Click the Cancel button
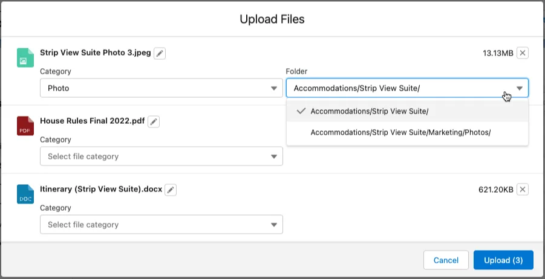Image resolution: width=545 pixels, height=279 pixels. [446, 260]
